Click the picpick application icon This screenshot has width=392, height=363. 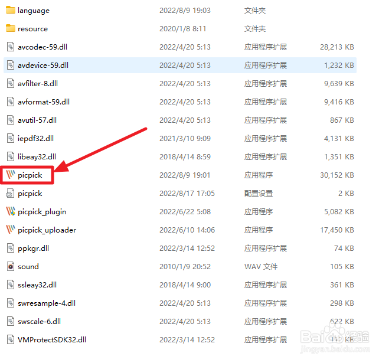coord(11,175)
